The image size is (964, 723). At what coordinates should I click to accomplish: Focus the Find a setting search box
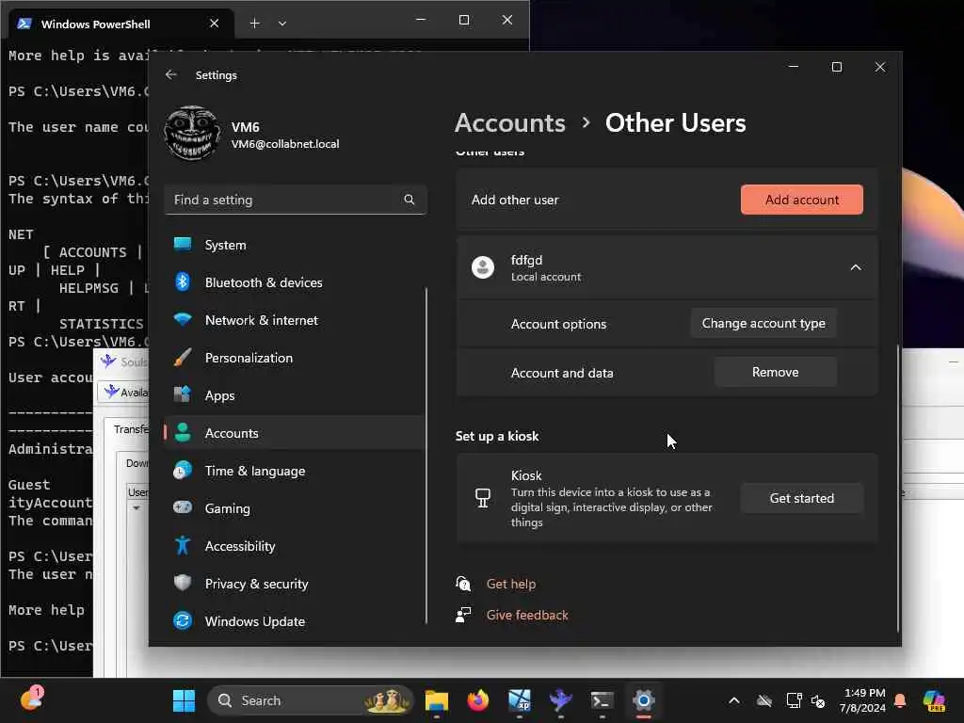[296, 200]
